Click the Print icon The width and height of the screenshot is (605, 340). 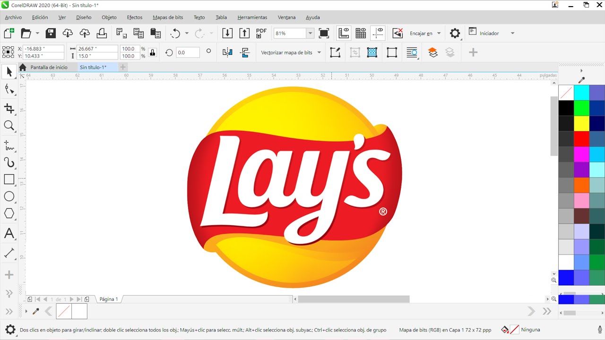[x=102, y=33]
